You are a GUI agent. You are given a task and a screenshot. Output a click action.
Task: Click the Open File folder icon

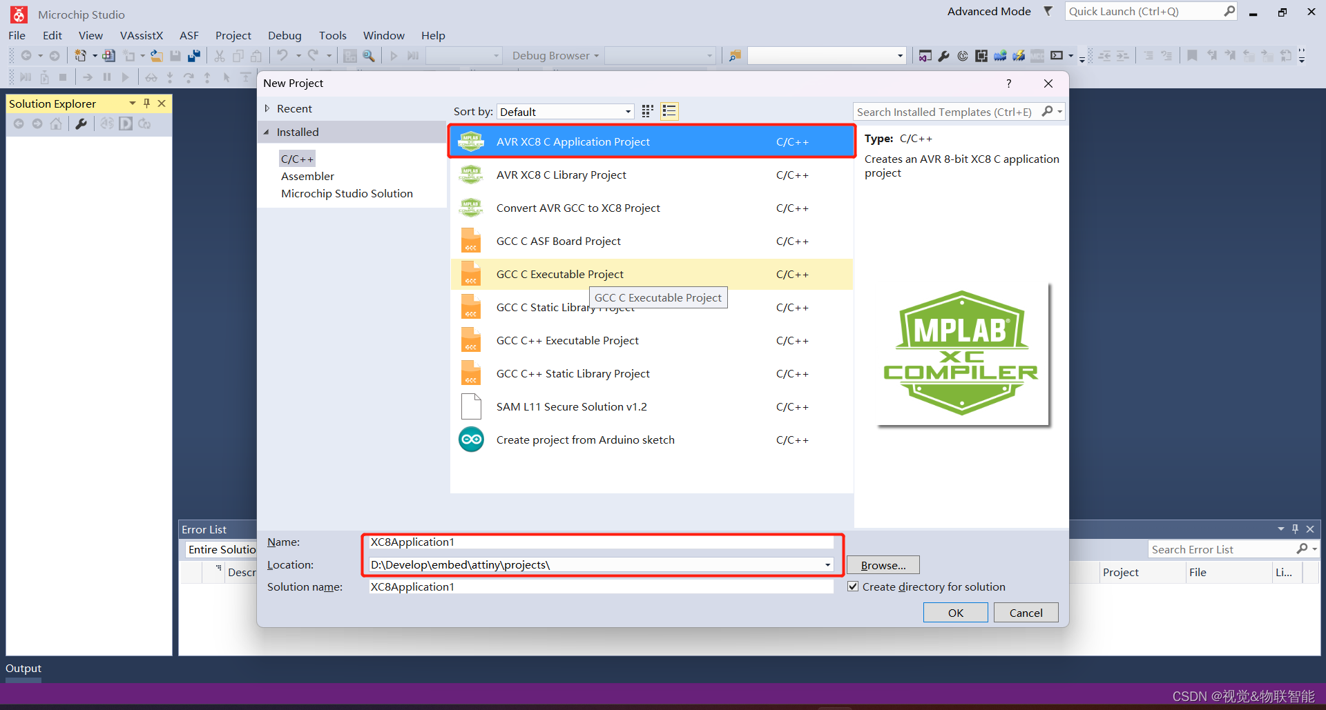pos(157,56)
